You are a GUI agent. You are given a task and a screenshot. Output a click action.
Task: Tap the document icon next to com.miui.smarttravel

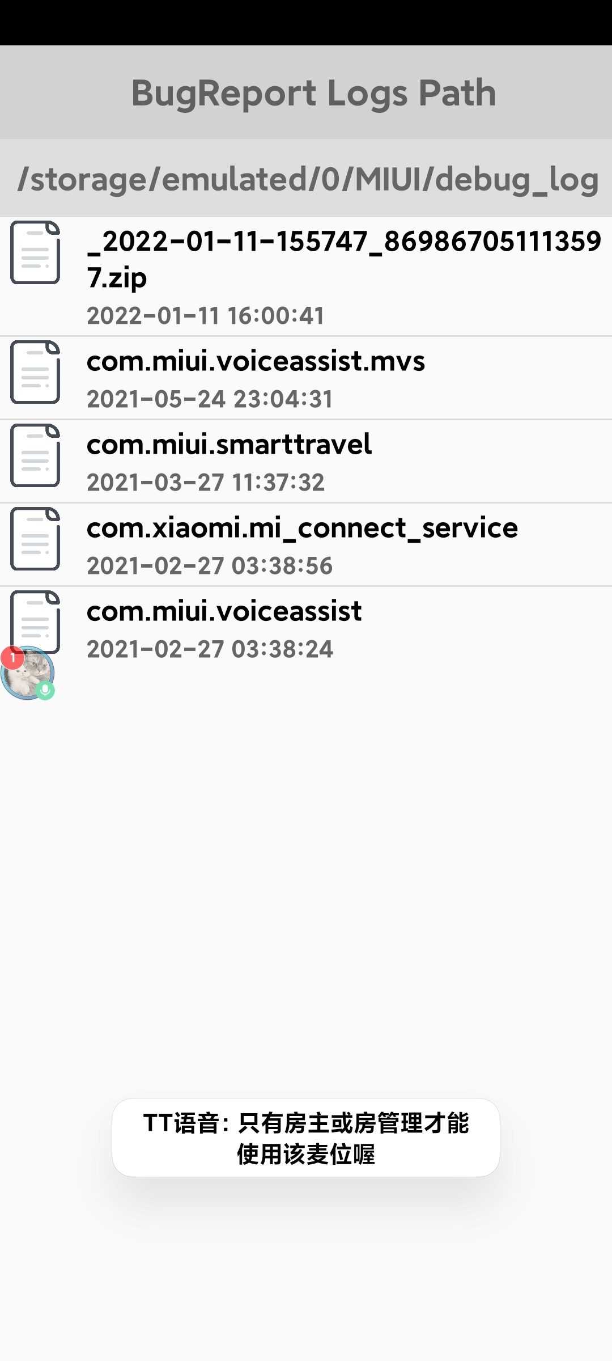coord(35,455)
